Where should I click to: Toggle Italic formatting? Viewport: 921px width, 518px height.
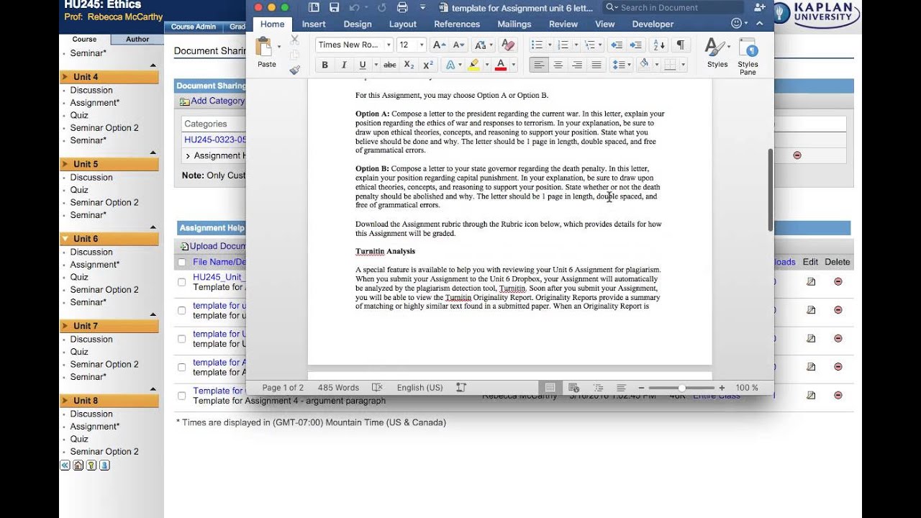[x=344, y=65]
